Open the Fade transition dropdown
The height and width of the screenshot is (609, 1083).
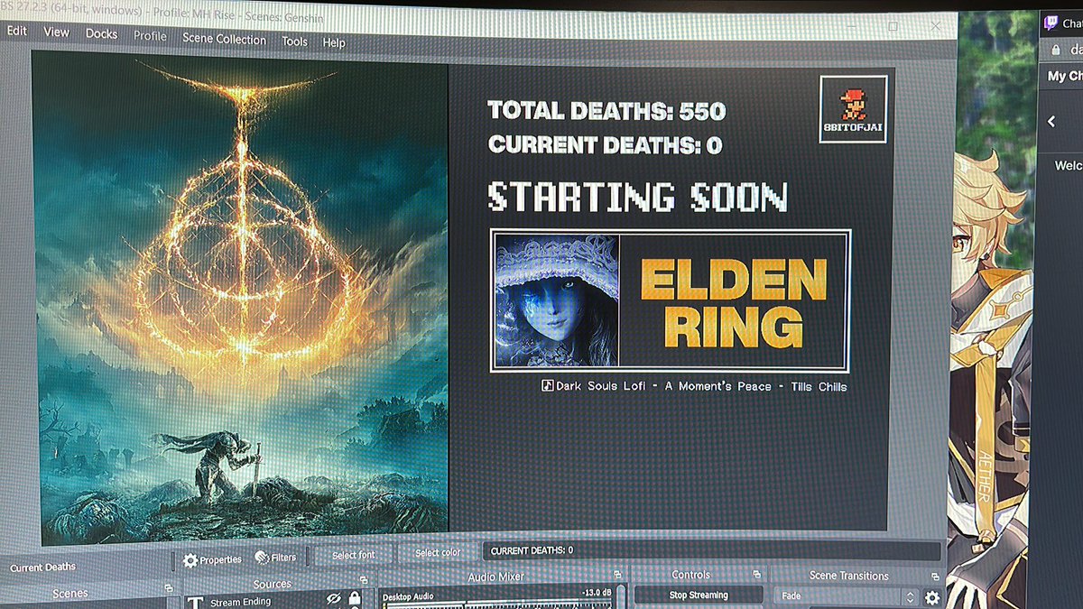[x=846, y=596]
